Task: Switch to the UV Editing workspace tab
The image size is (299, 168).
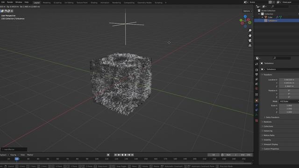Action: (x=69, y=3)
